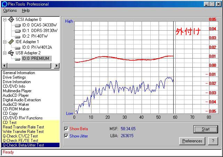This screenshot has height=157, width=223.
Task: Click the drive icon beside PX-40TW
Action: 18,37
